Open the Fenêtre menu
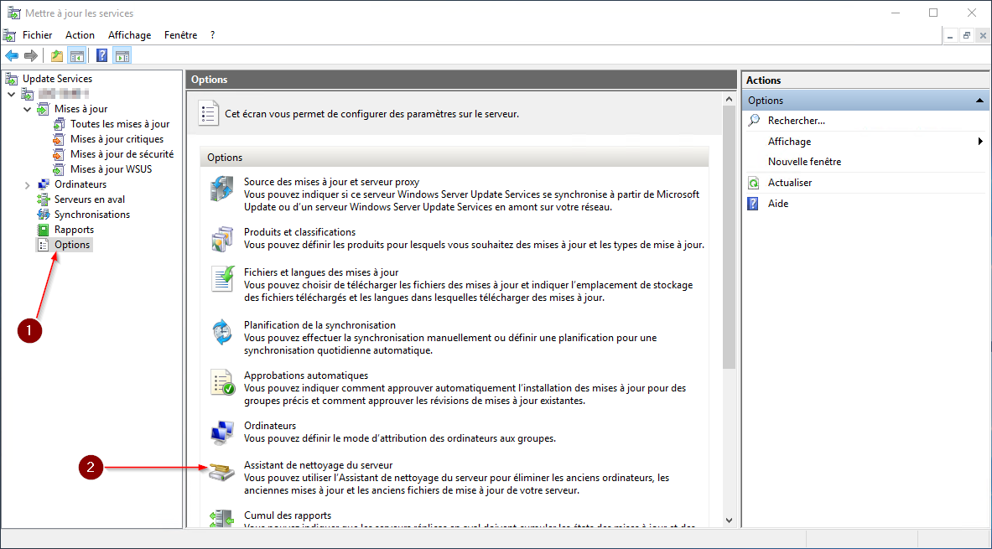 [181, 35]
